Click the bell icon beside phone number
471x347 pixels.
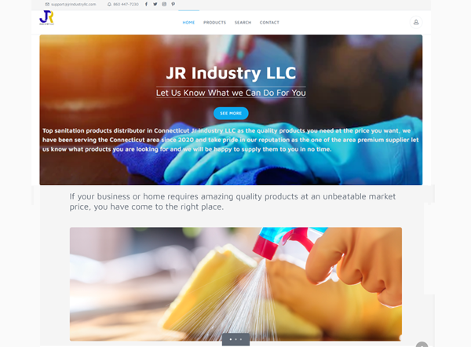tap(109, 4)
